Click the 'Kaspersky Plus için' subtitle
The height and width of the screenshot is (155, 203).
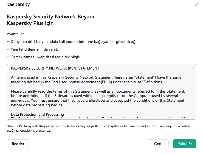click(x=30, y=23)
